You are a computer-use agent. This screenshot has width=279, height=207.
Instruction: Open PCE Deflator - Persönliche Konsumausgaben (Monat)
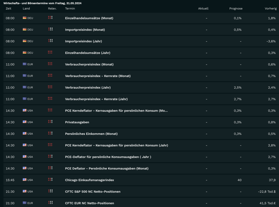107,168
